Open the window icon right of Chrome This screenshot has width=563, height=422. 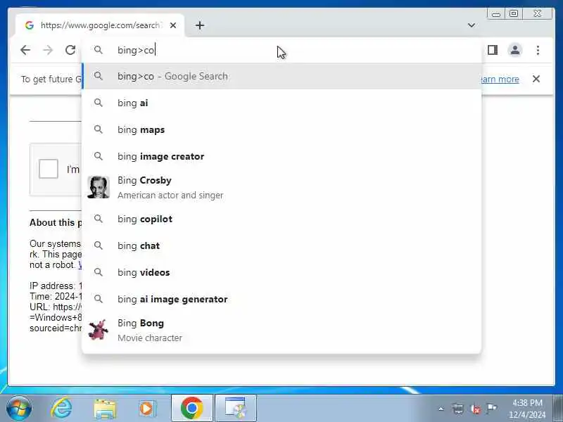pos(236,408)
